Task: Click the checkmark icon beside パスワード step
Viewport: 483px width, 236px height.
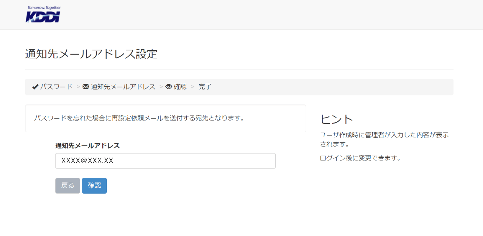Action: pyautogui.click(x=35, y=87)
